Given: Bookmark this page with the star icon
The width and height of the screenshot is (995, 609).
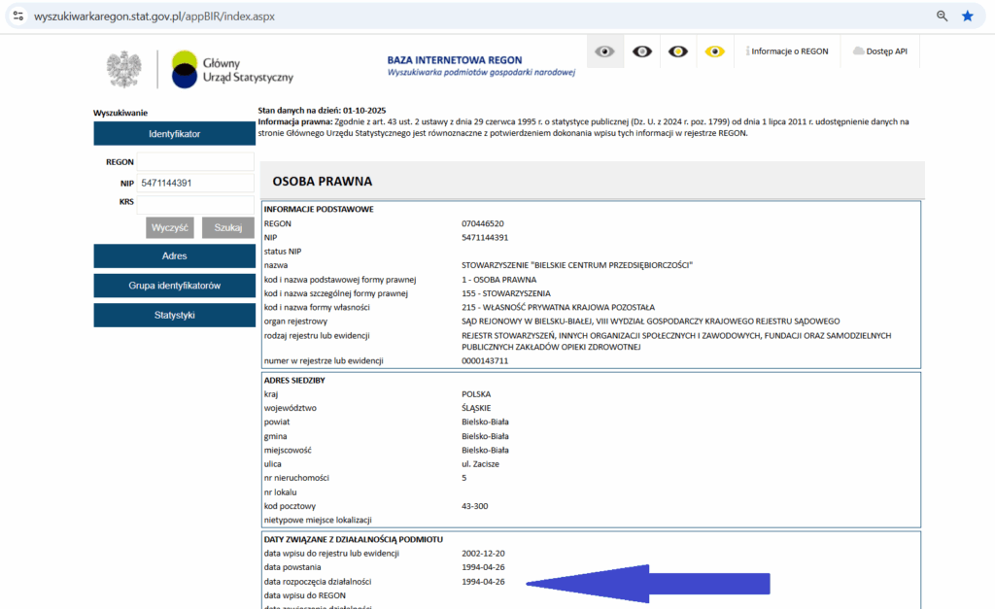Looking at the screenshot, I should pos(968,16).
